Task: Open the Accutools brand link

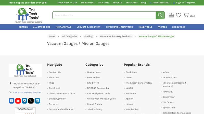Action: [131, 93]
